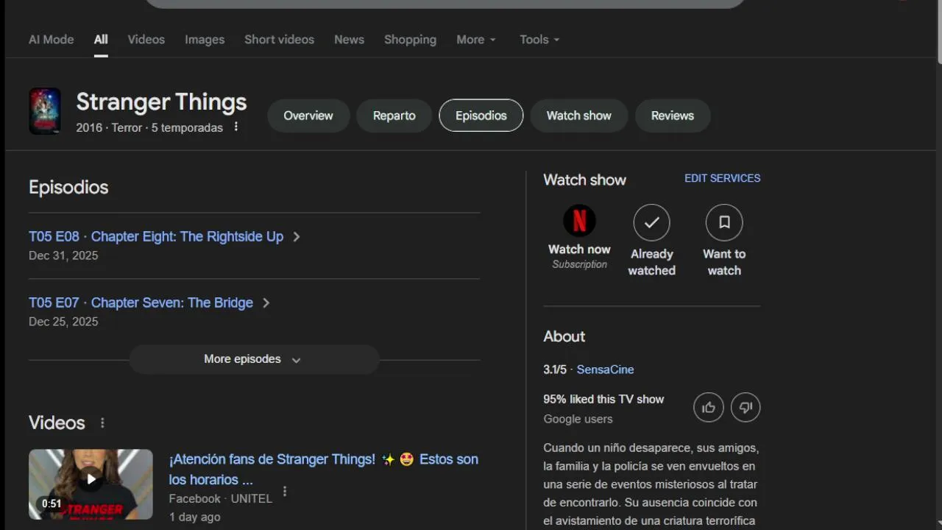The height and width of the screenshot is (530, 942).
Task: Click EDIT SERVICES link
Action: click(x=723, y=178)
